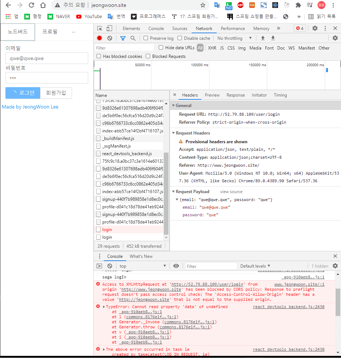The height and width of the screenshot is (358, 341).
Task: Open the Preview tab
Action: tap(212, 95)
